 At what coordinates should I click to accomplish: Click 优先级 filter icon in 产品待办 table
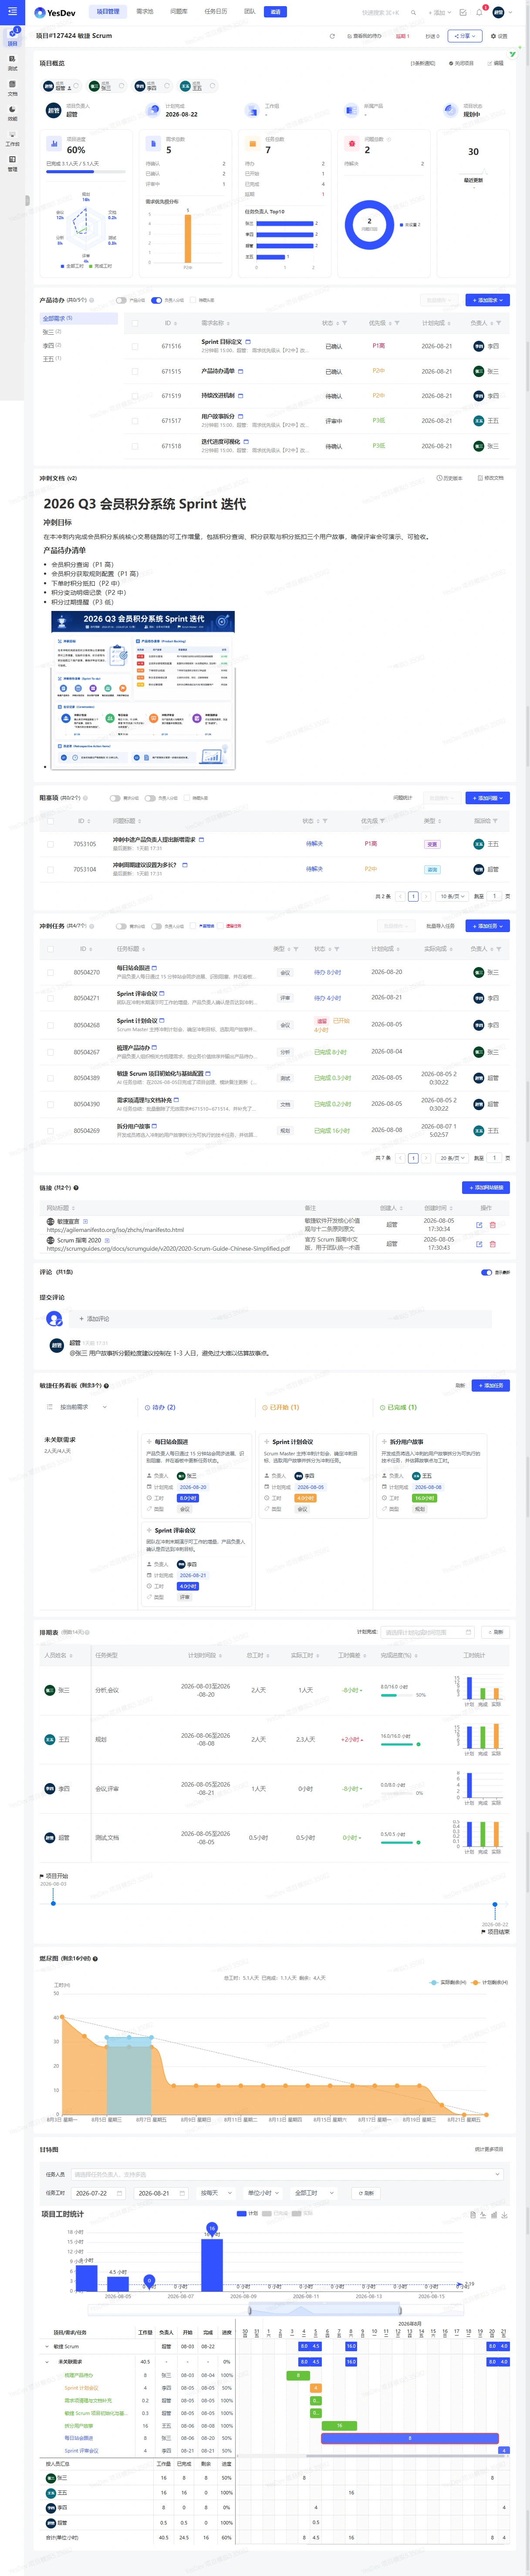coord(396,323)
